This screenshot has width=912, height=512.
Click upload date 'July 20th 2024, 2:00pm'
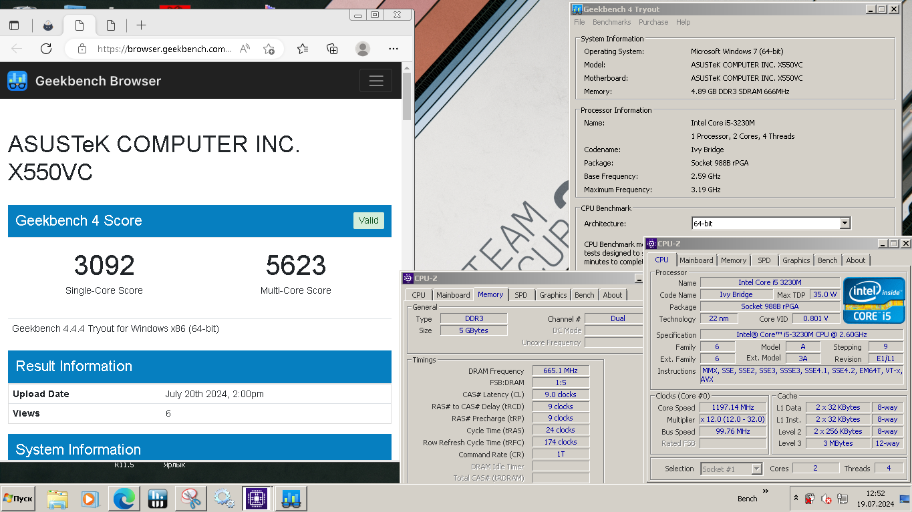pyautogui.click(x=214, y=394)
